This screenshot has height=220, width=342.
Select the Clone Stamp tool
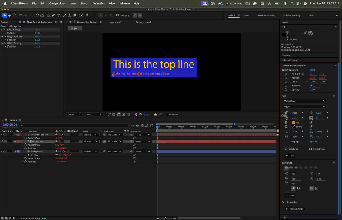point(70,15)
